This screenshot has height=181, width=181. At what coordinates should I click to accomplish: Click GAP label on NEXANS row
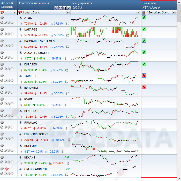tap(67, 157)
